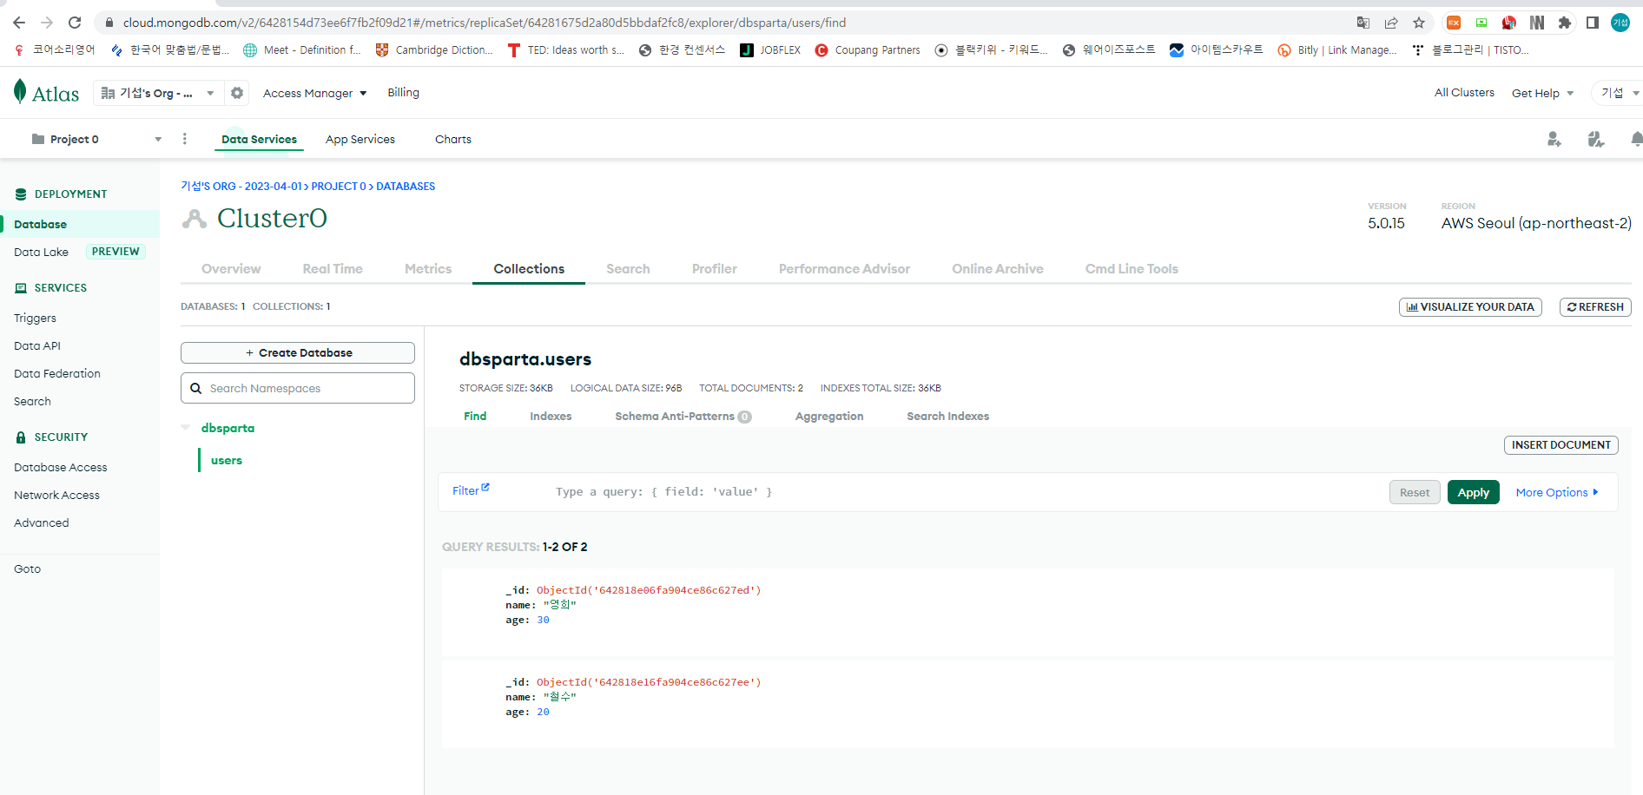The image size is (1643, 795).
Task: Open organization settings gear icon
Action: pos(237,93)
